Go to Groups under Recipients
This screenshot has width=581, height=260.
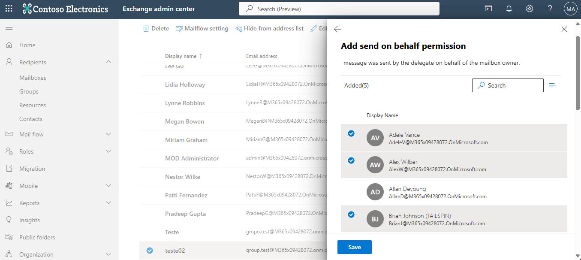click(29, 91)
